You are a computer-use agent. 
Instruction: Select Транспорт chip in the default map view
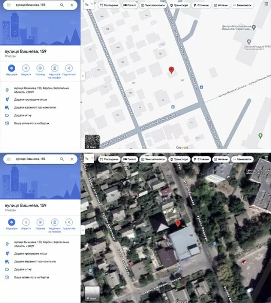tap(179, 5)
